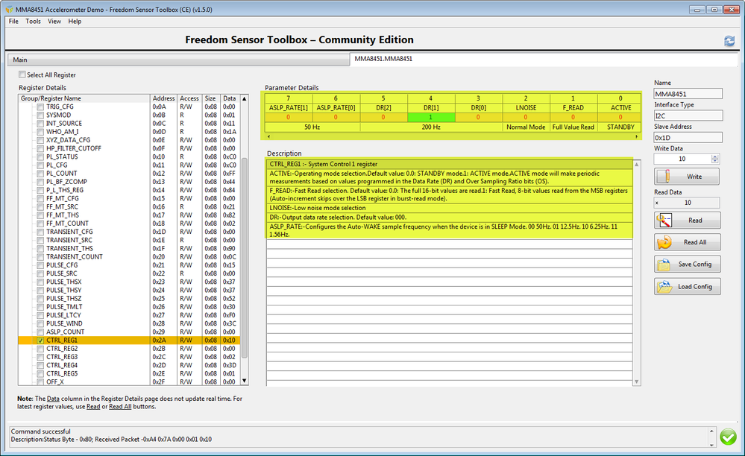The height and width of the screenshot is (456, 745).
Task: Check the TRANSIENT_CFG register checkbox
Action: (40, 232)
